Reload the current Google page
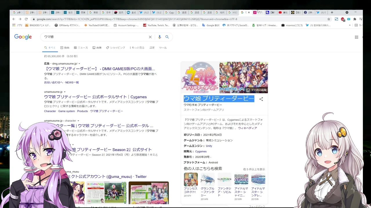The width and height of the screenshot is (371, 208). tap(26, 19)
